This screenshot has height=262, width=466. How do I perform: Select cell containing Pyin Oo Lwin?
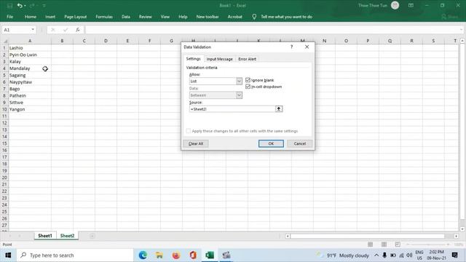[x=30, y=55]
